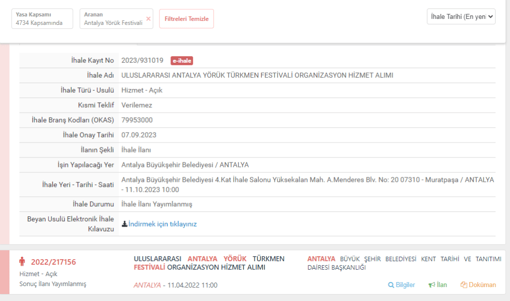Image resolution: width=510 pixels, height=301 pixels.
Task: Open the İhale Tarihi sort dropdown
Action: coord(461,16)
